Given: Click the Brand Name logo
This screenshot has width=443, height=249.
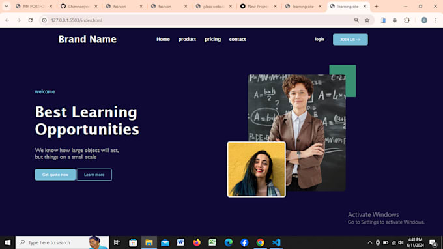Looking at the screenshot, I should coord(87,39).
